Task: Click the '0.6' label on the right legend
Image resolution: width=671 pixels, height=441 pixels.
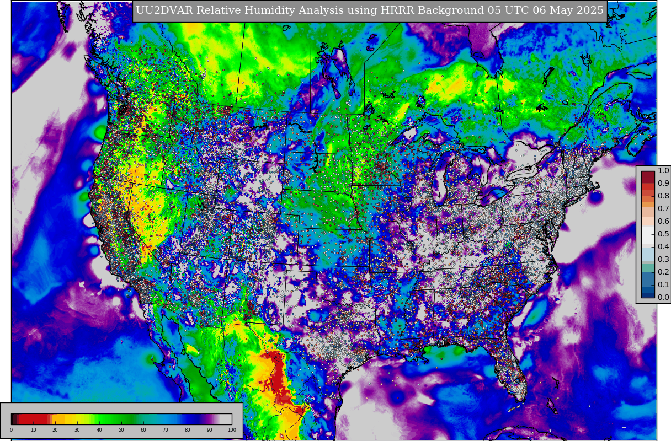Action: (663, 222)
